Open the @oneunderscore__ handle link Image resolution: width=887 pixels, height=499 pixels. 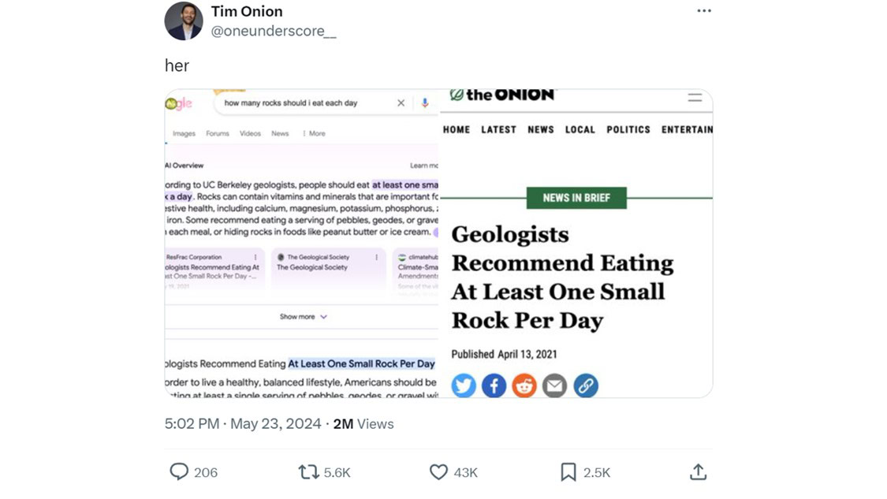coord(273,32)
